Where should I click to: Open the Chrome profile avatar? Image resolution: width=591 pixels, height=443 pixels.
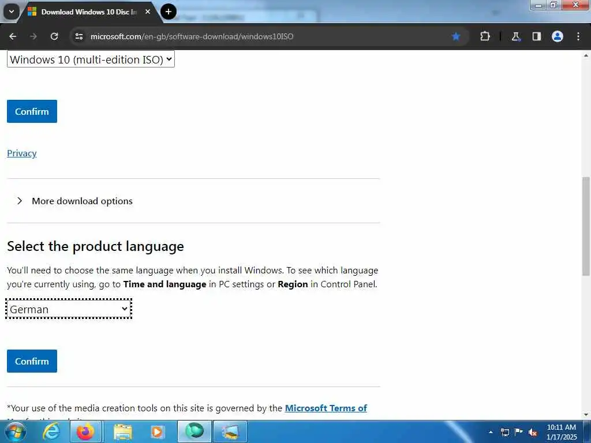(558, 36)
